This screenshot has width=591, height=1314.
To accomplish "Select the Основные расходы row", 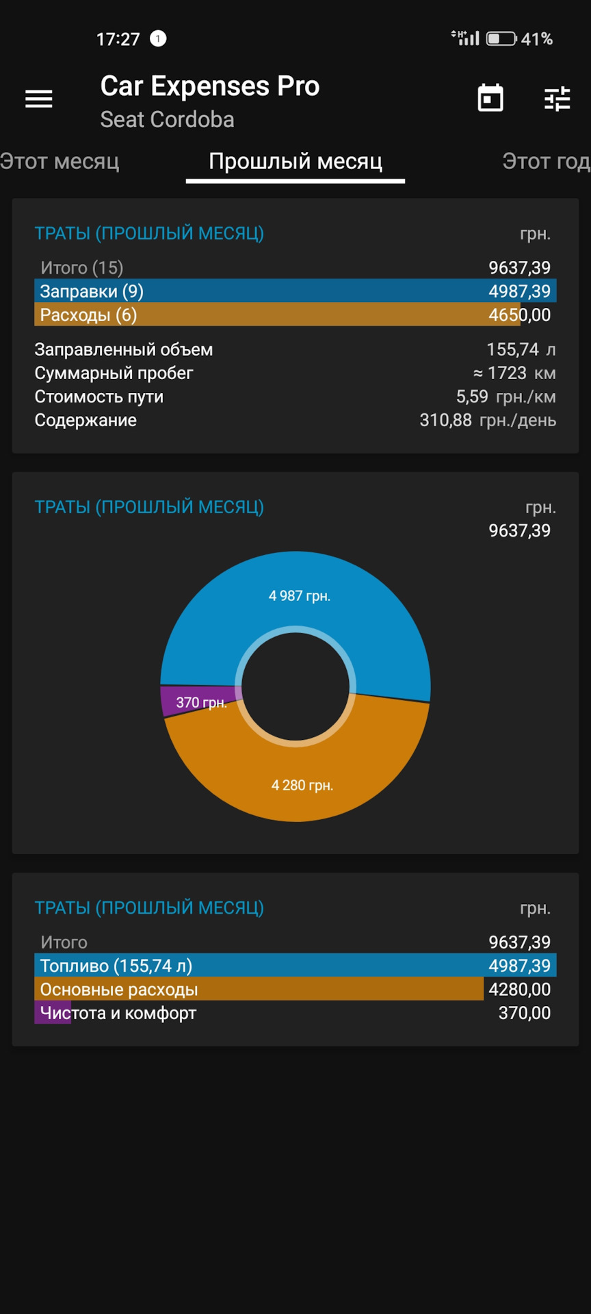I will (x=295, y=990).
